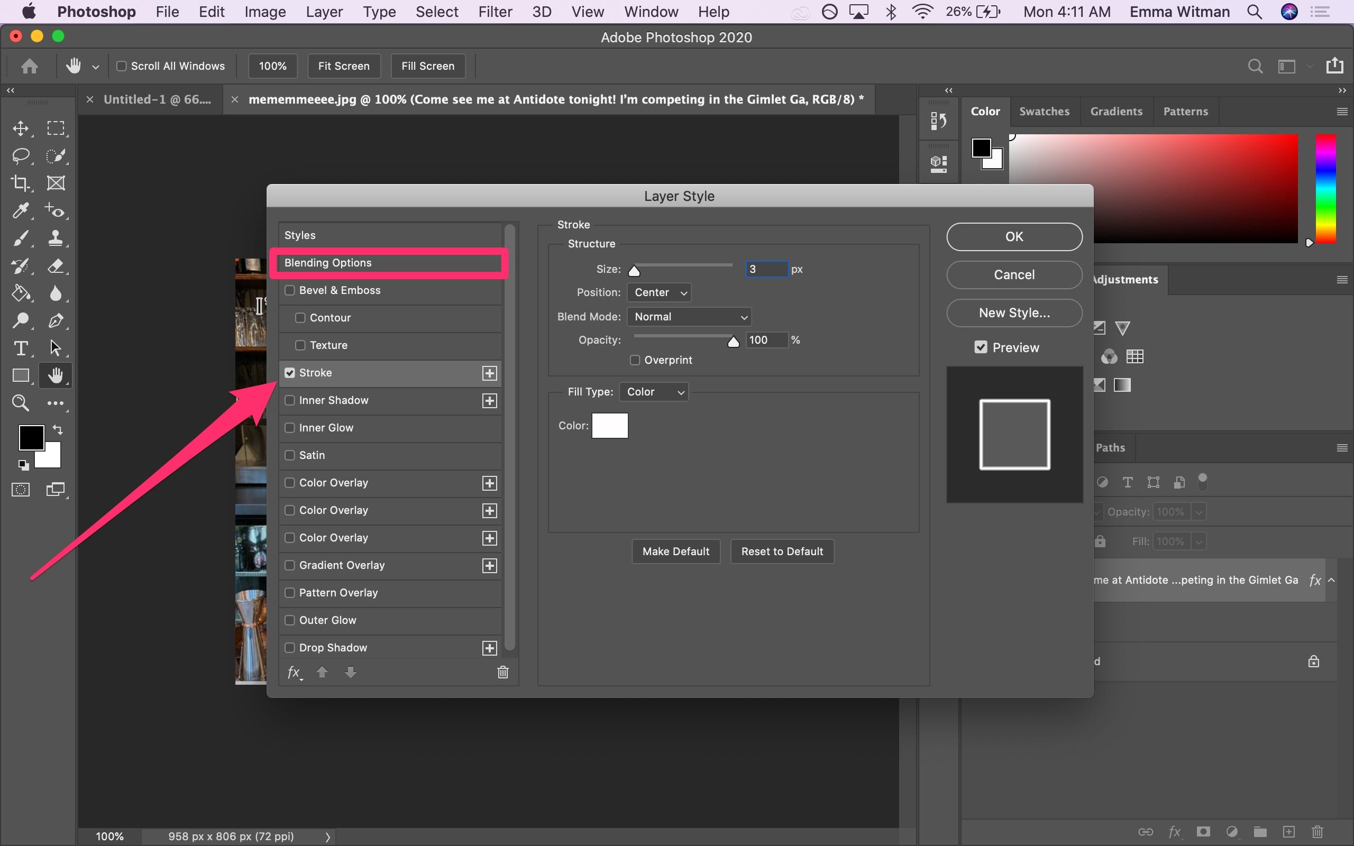Open the Fill Type dropdown
This screenshot has width=1354, height=846.
(x=654, y=392)
